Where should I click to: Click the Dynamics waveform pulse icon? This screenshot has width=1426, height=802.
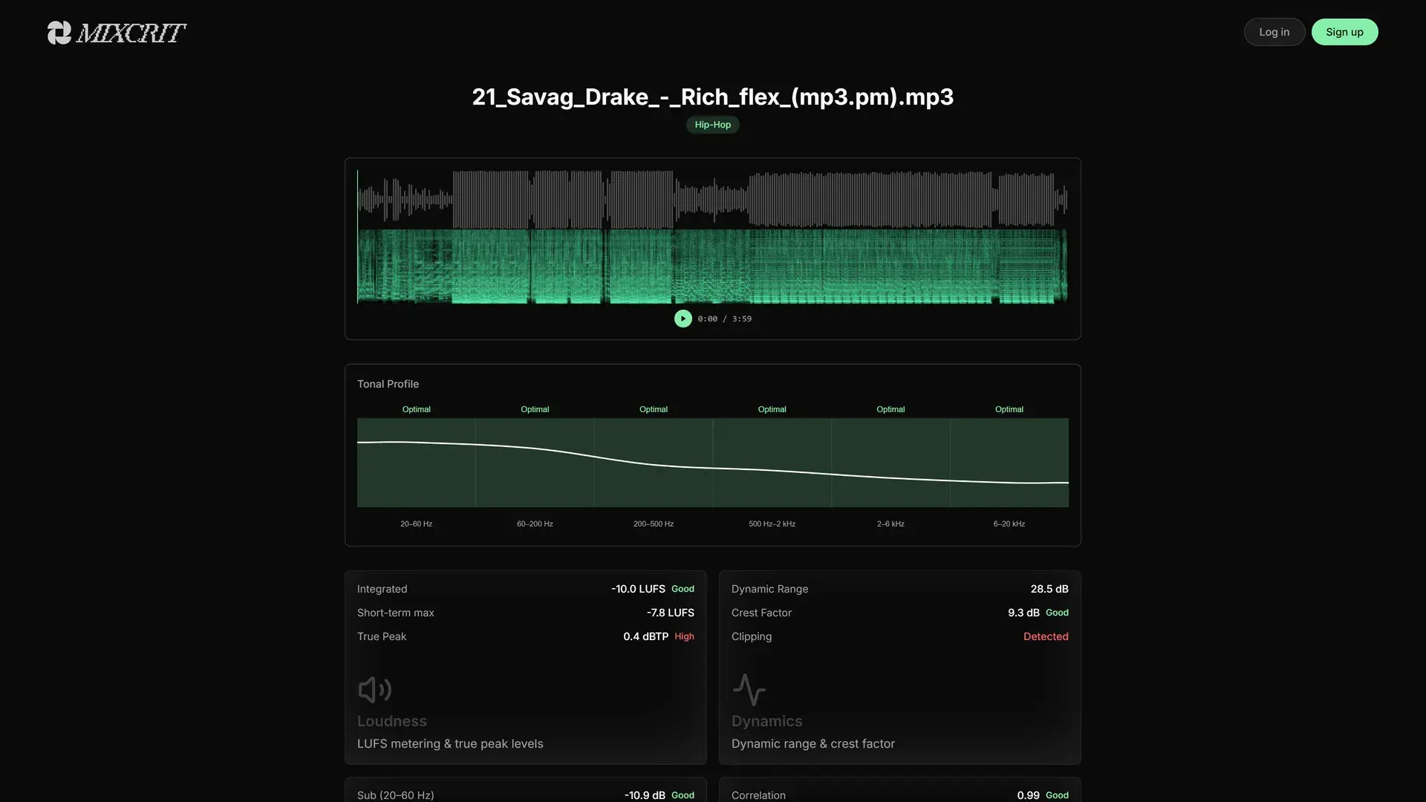pos(749,690)
